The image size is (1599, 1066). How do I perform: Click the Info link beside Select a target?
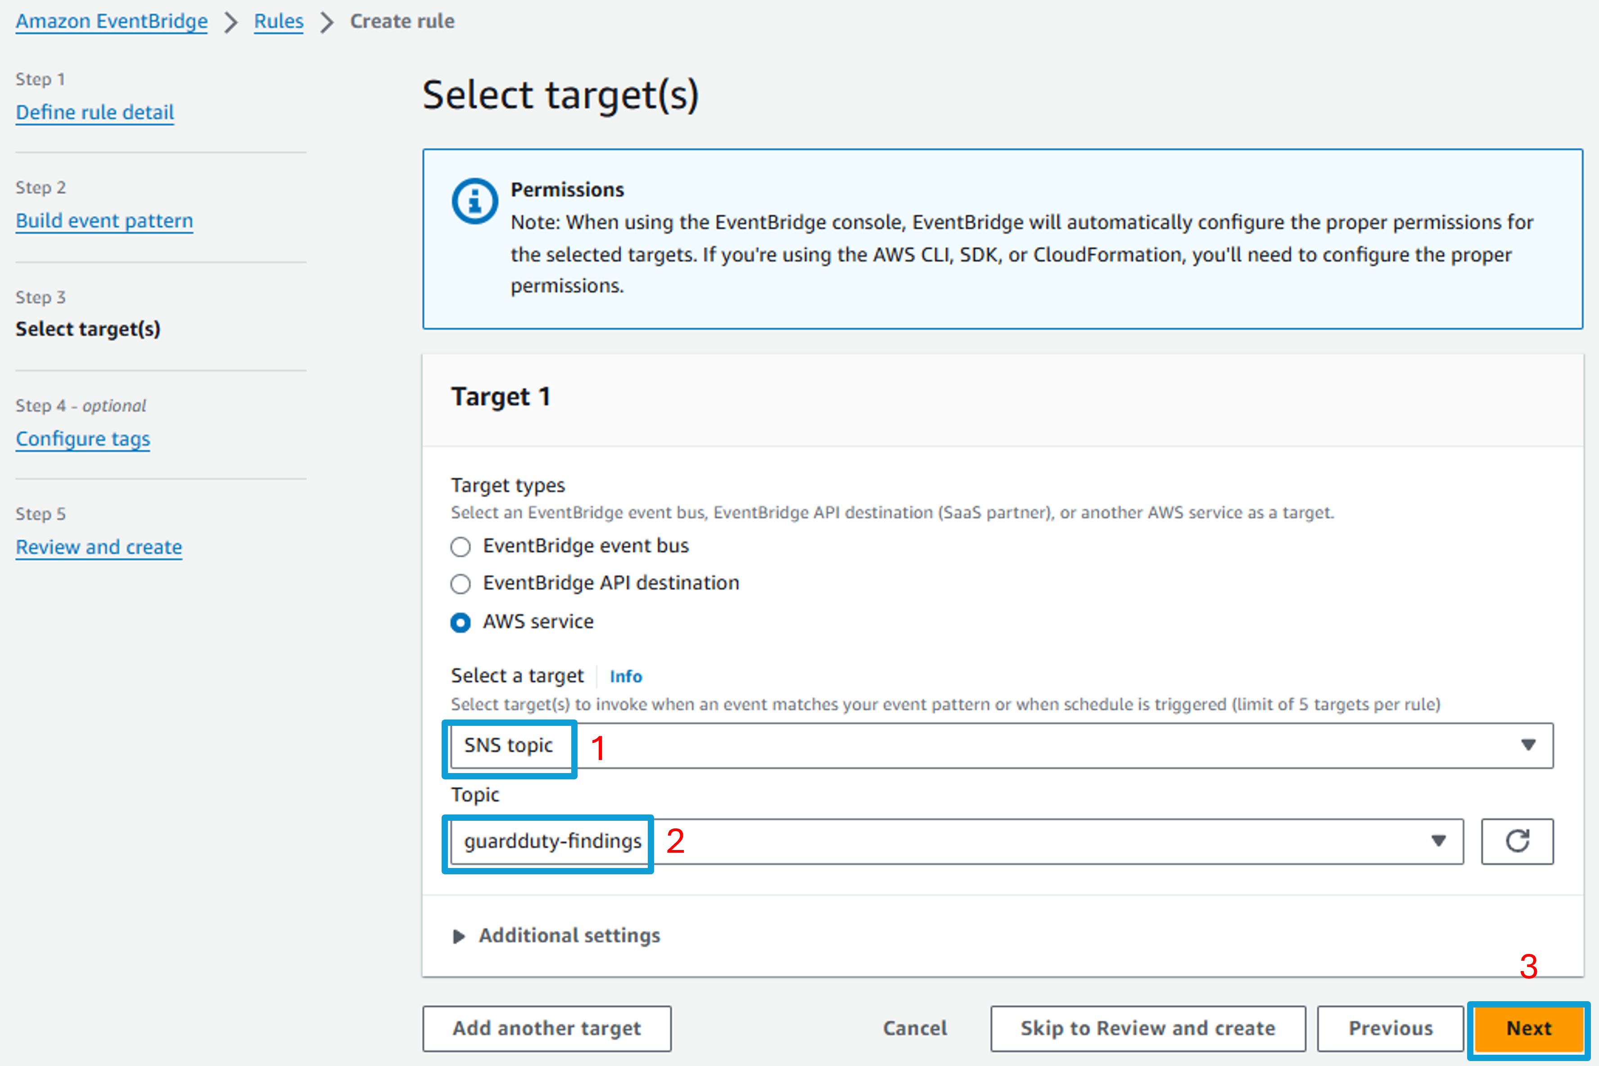coord(626,676)
